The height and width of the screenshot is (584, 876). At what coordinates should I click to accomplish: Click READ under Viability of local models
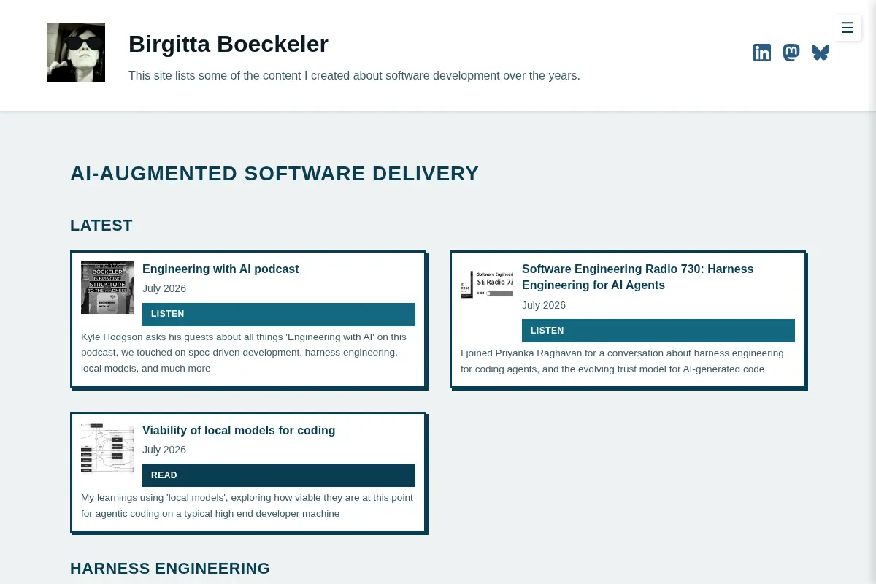tap(279, 475)
